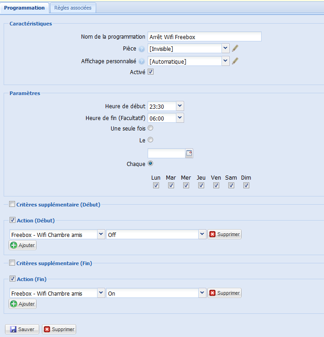Click the pencil icon next to Pièce
Image resolution: width=324 pixels, height=337 pixels.
(235, 48)
